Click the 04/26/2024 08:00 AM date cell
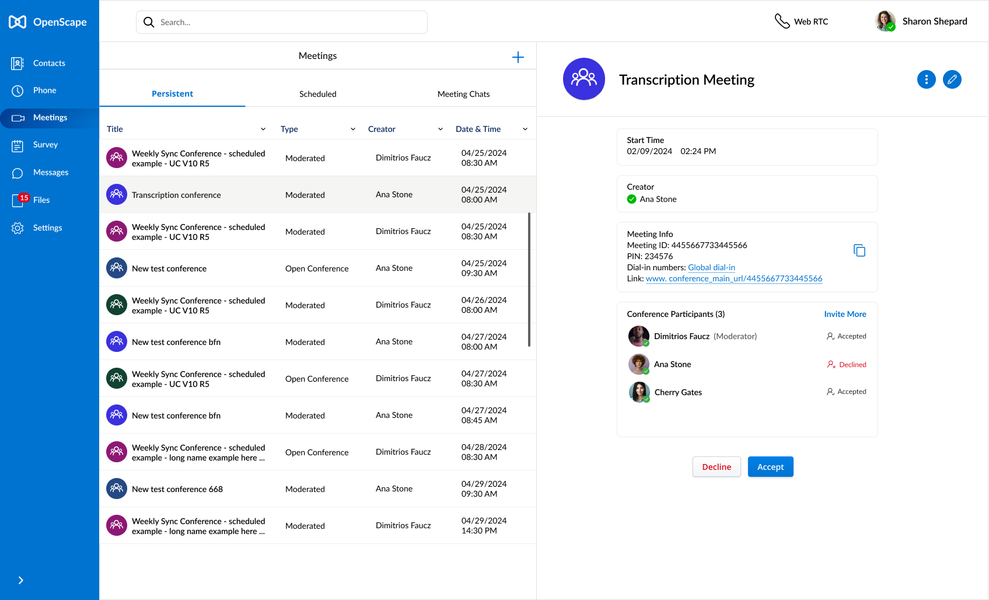The width and height of the screenshot is (989, 600). (484, 305)
